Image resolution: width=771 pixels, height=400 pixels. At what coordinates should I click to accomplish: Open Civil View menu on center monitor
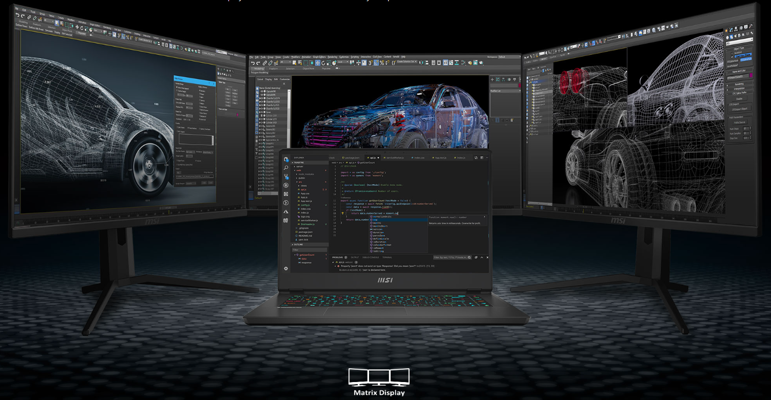coord(377,57)
